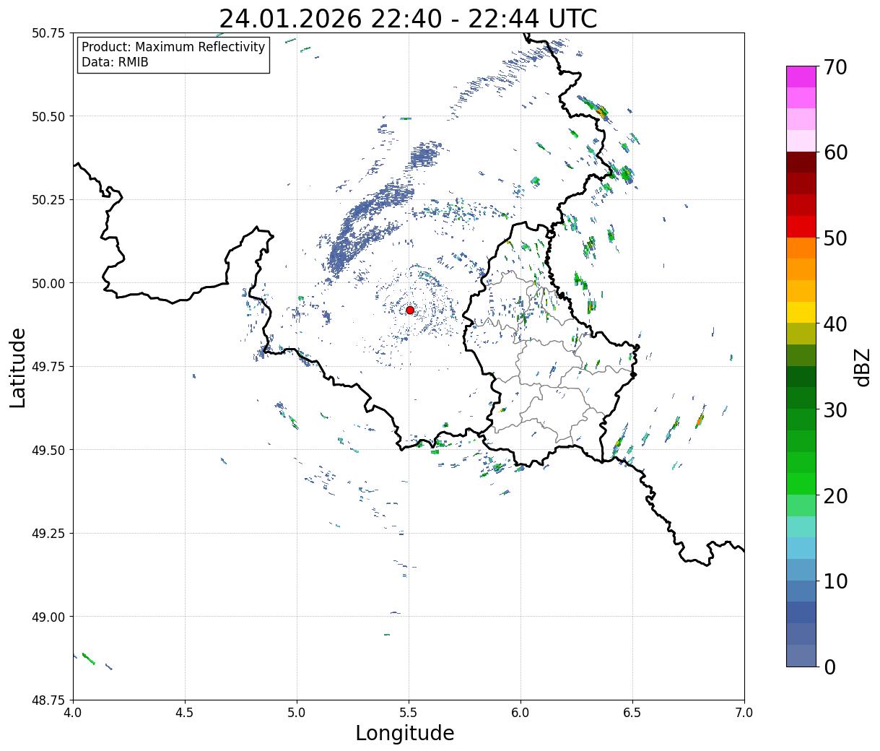Click the colorbar tick label '10'
This screenshot has height=751, width=880.
coord(835,581)
